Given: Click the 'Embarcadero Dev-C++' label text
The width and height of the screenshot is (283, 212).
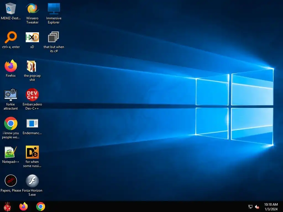Looking at the screenshot, I should pos(32,106).
